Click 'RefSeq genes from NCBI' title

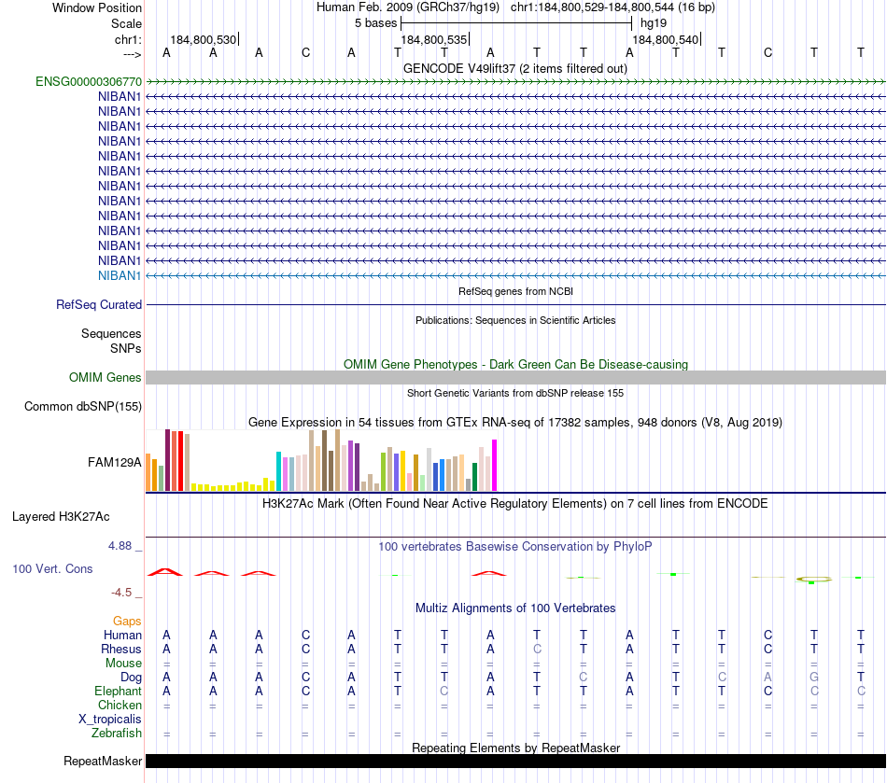tap(515, 291)
